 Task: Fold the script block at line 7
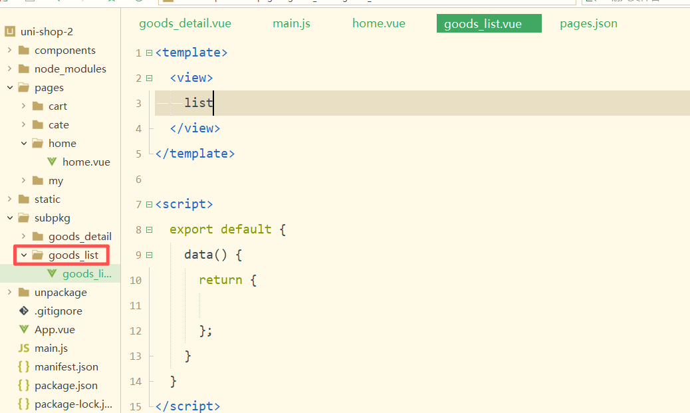[x=149, y=204]
